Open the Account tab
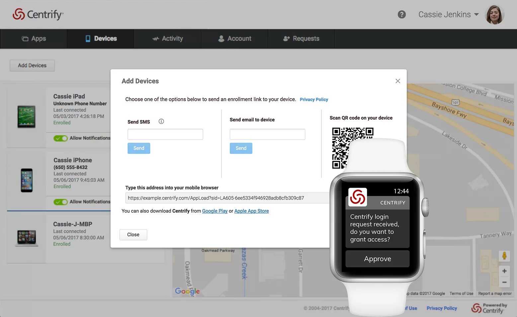This screenshot has width=517, height=317. [x=235, y=38]
